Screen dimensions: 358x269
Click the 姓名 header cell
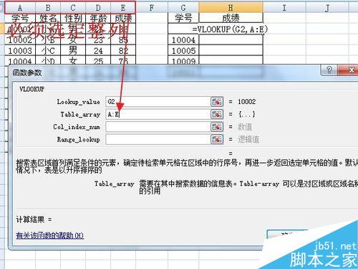pyautogui.click(x=48, y=18)
